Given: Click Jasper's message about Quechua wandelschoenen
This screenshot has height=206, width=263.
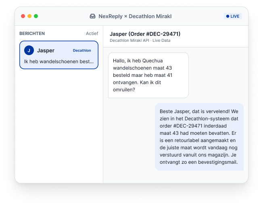Looking at the screenshot, I should coord(148,75).
